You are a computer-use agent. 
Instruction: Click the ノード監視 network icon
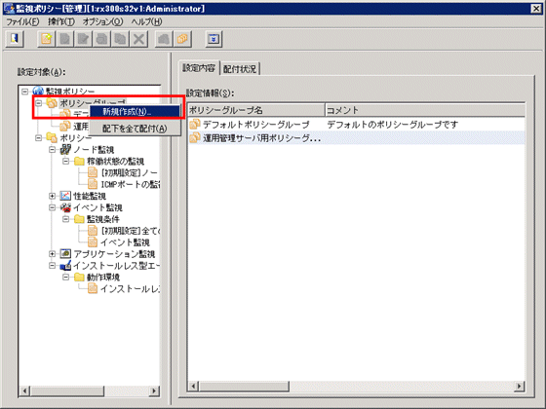coord(65,150)
